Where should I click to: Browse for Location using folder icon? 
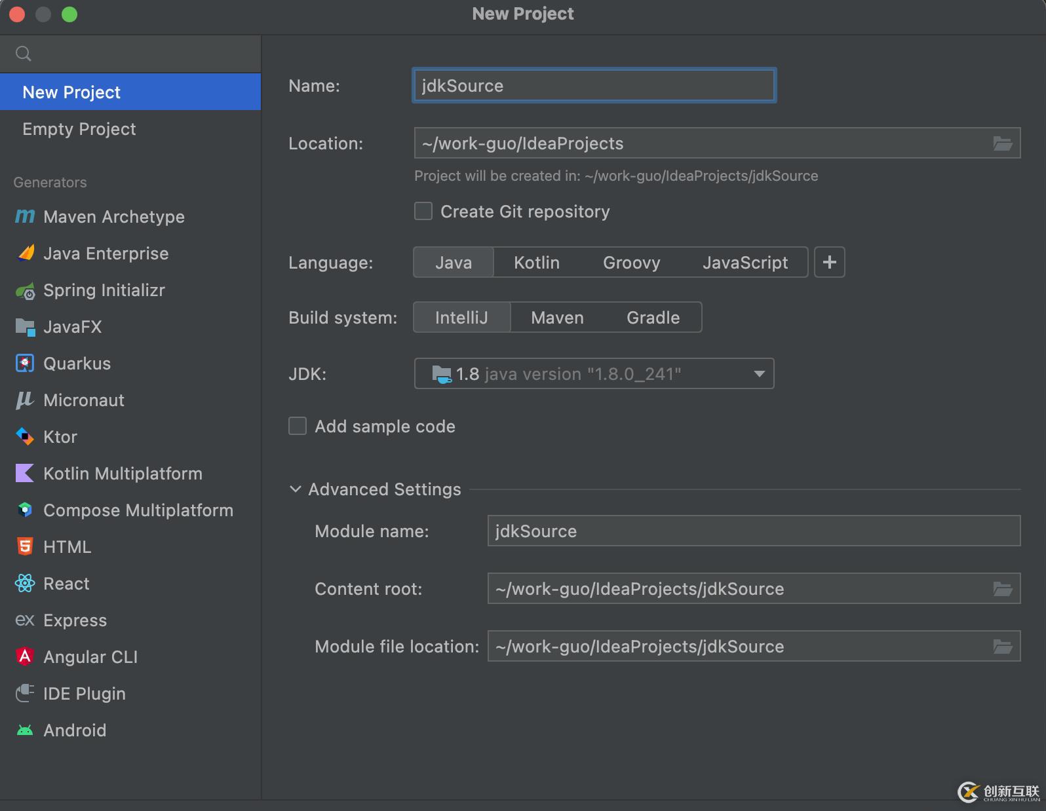1002,143
